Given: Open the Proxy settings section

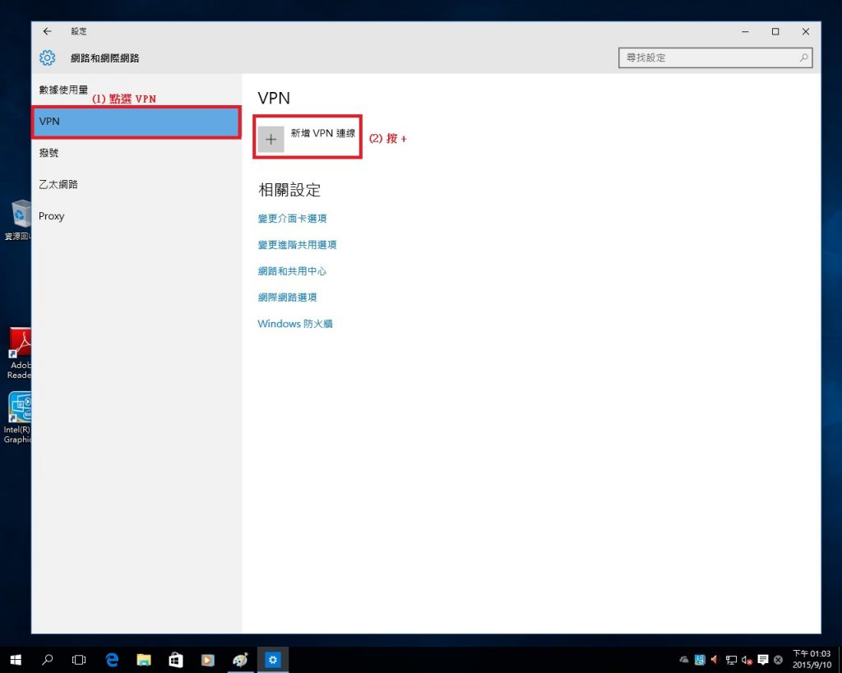Looking at the screenshot, I should coord(52,215).
